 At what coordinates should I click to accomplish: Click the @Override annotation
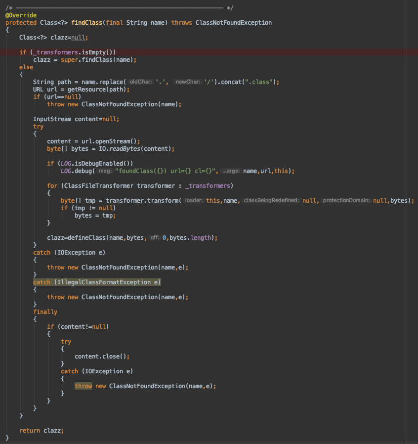(x=21, y=15)
